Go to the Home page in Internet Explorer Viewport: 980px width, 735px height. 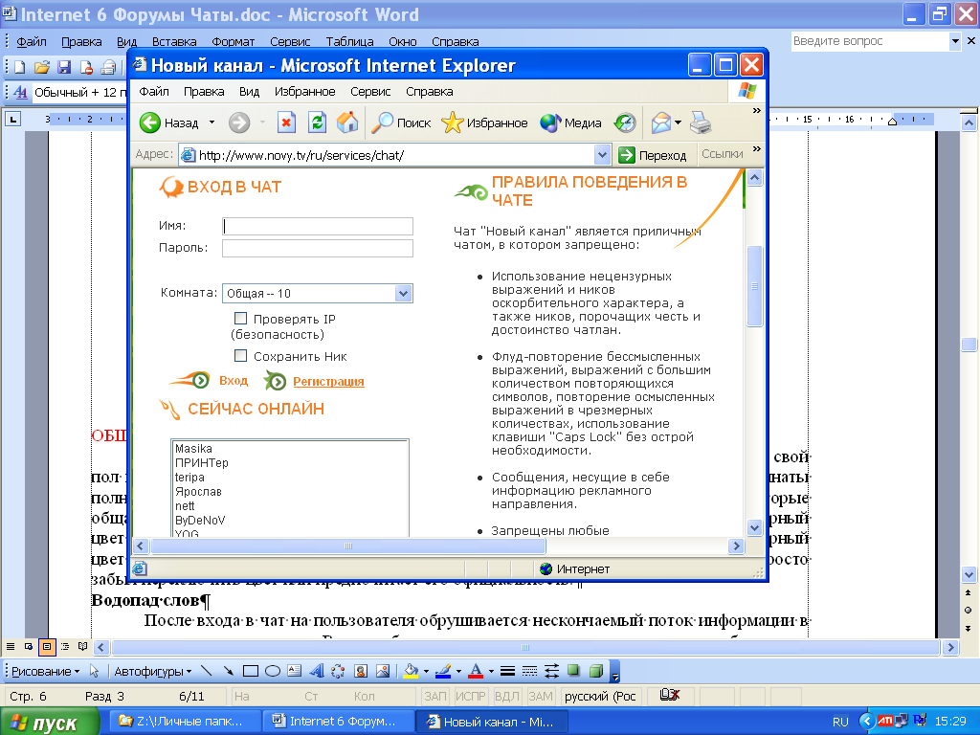pyautogui.click(x=347, y=122)
